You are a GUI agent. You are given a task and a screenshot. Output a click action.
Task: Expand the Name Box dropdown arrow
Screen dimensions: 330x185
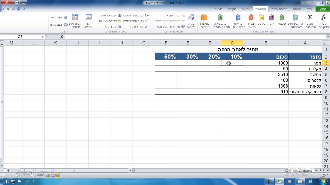click(43, 37)
